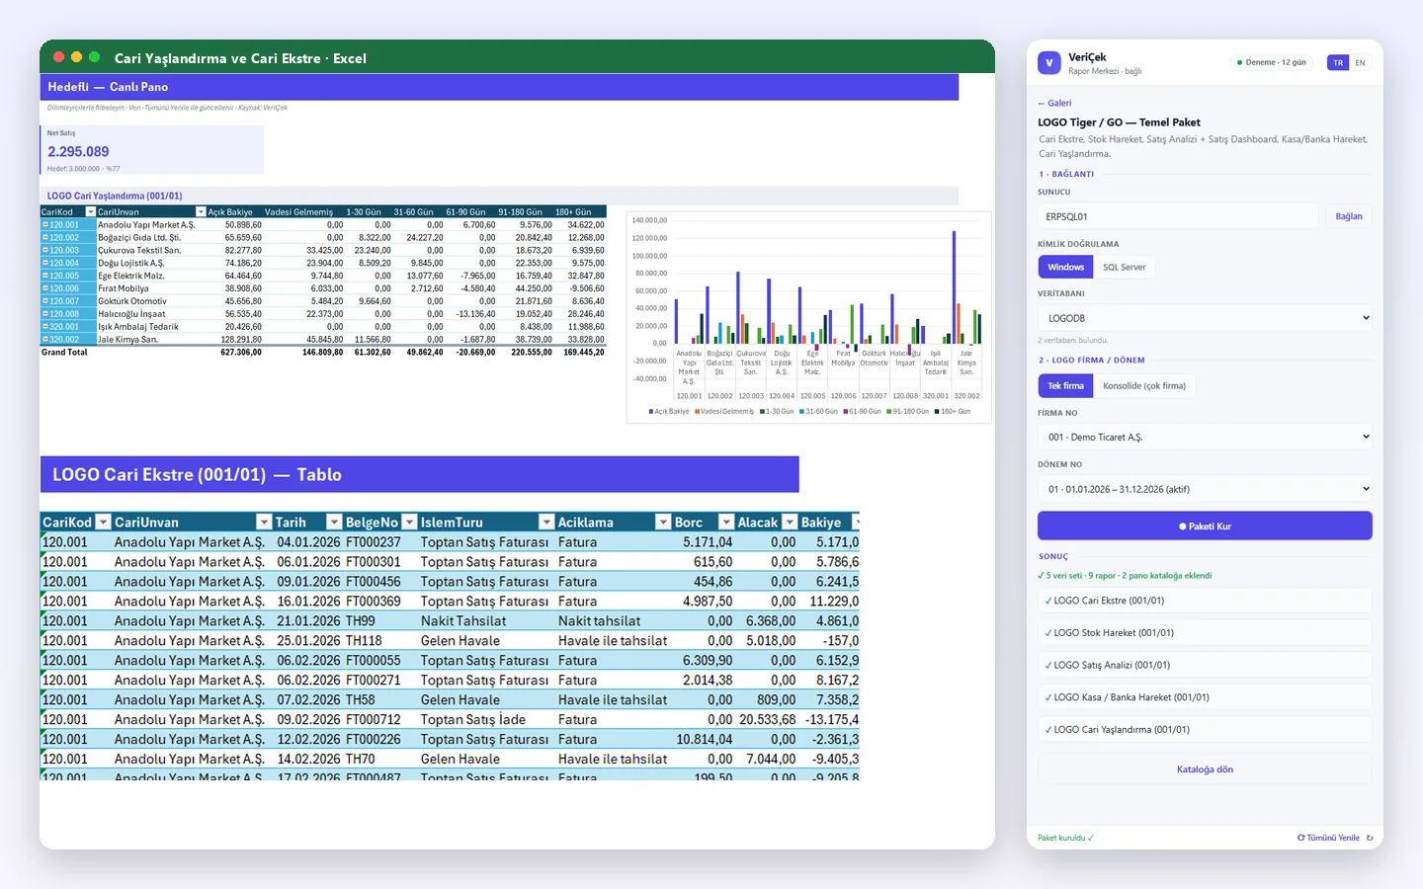Click the VeriÇek purple V logo icon
1423x889 pixels.
(x=1049, y=63)
